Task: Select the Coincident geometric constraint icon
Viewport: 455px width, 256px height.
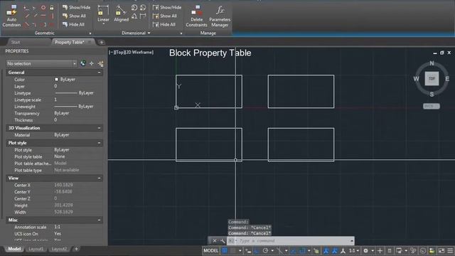Action: tap(26, 8)
